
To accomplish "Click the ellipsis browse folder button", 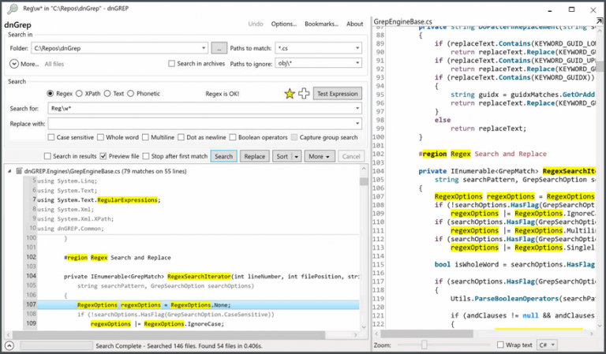I will [x=219, y=49].
